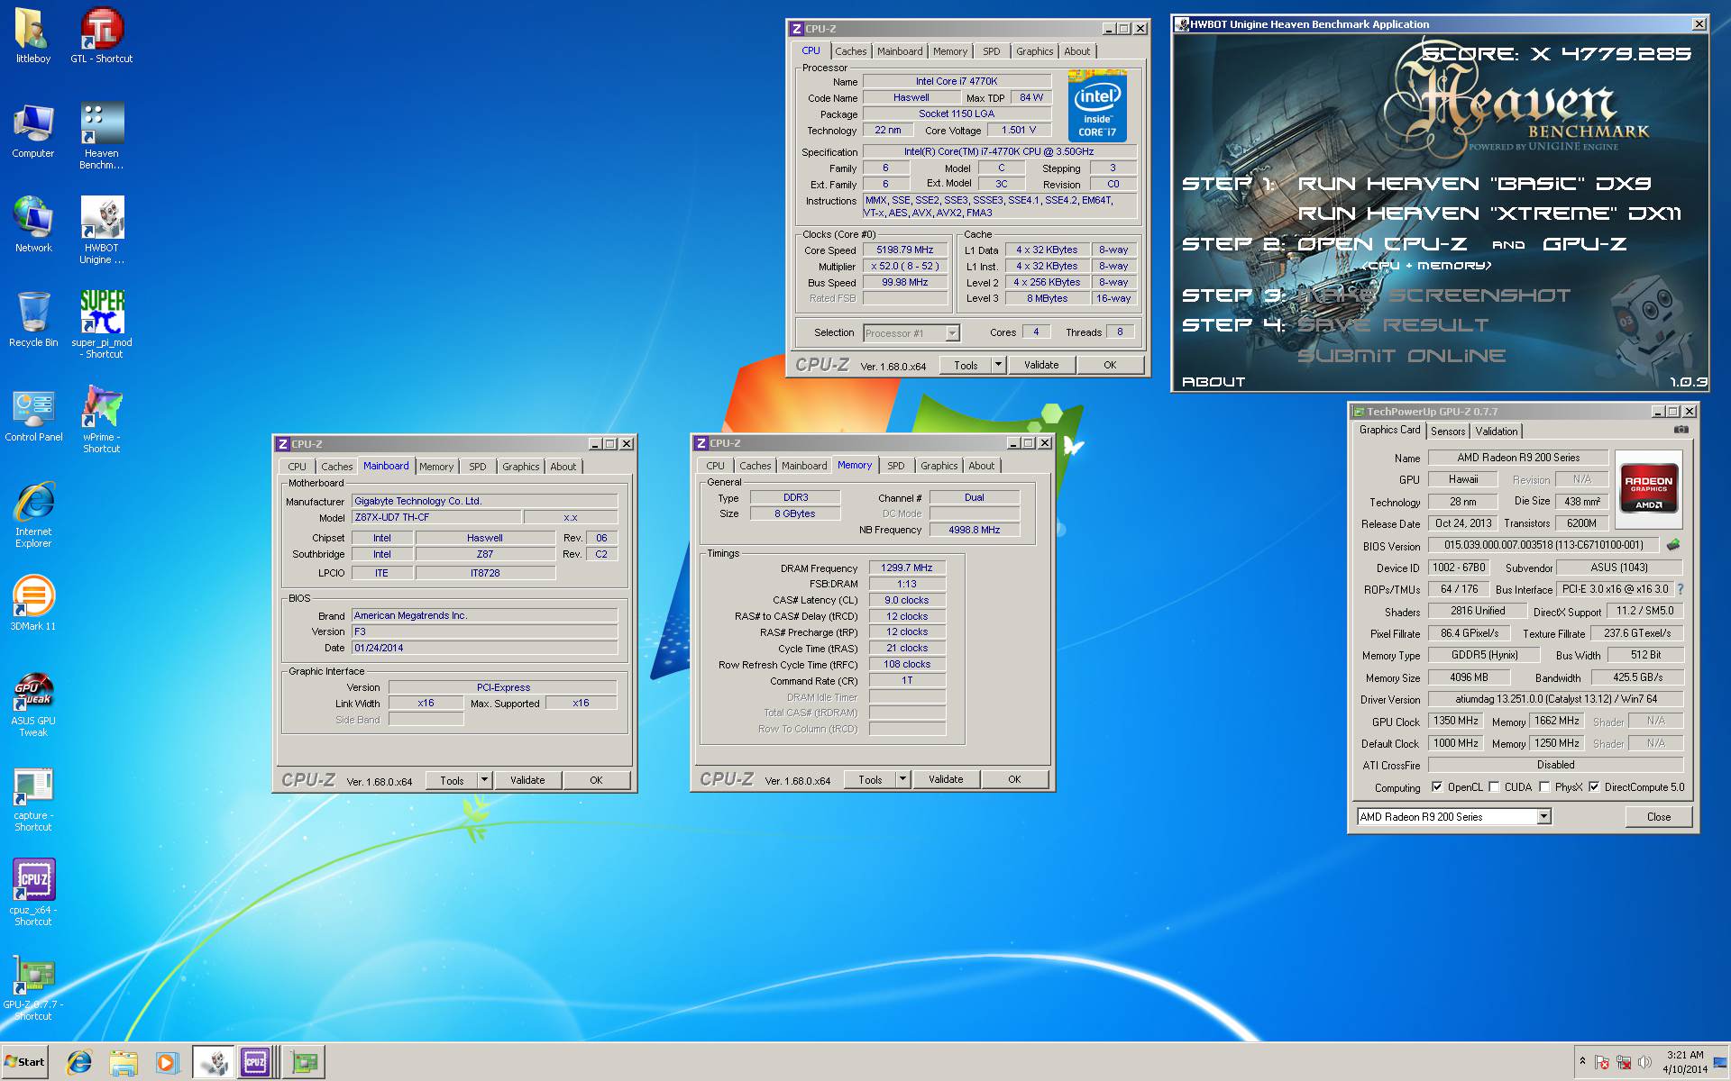
Task: Open cpuz_x64 shortcut on desktop
Action: [33, 893]
